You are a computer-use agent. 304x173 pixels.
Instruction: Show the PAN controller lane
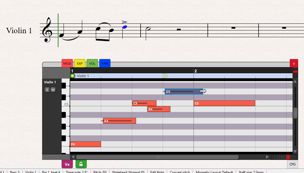(x=105, y=64)
